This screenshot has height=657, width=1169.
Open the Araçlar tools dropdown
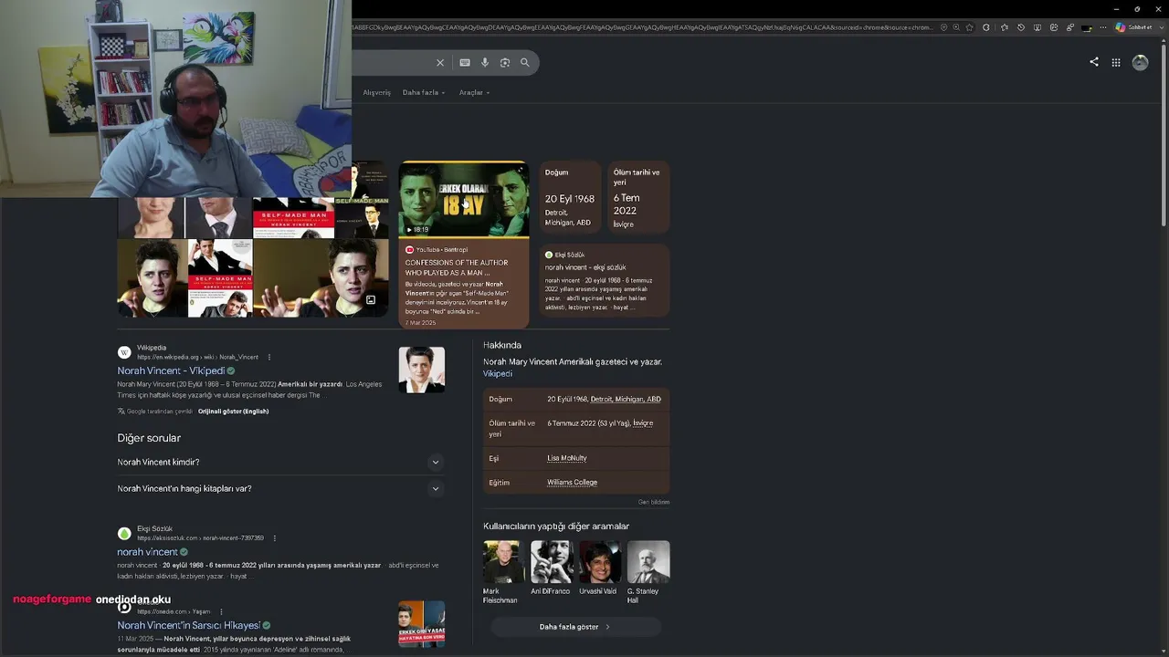(474, 92)
